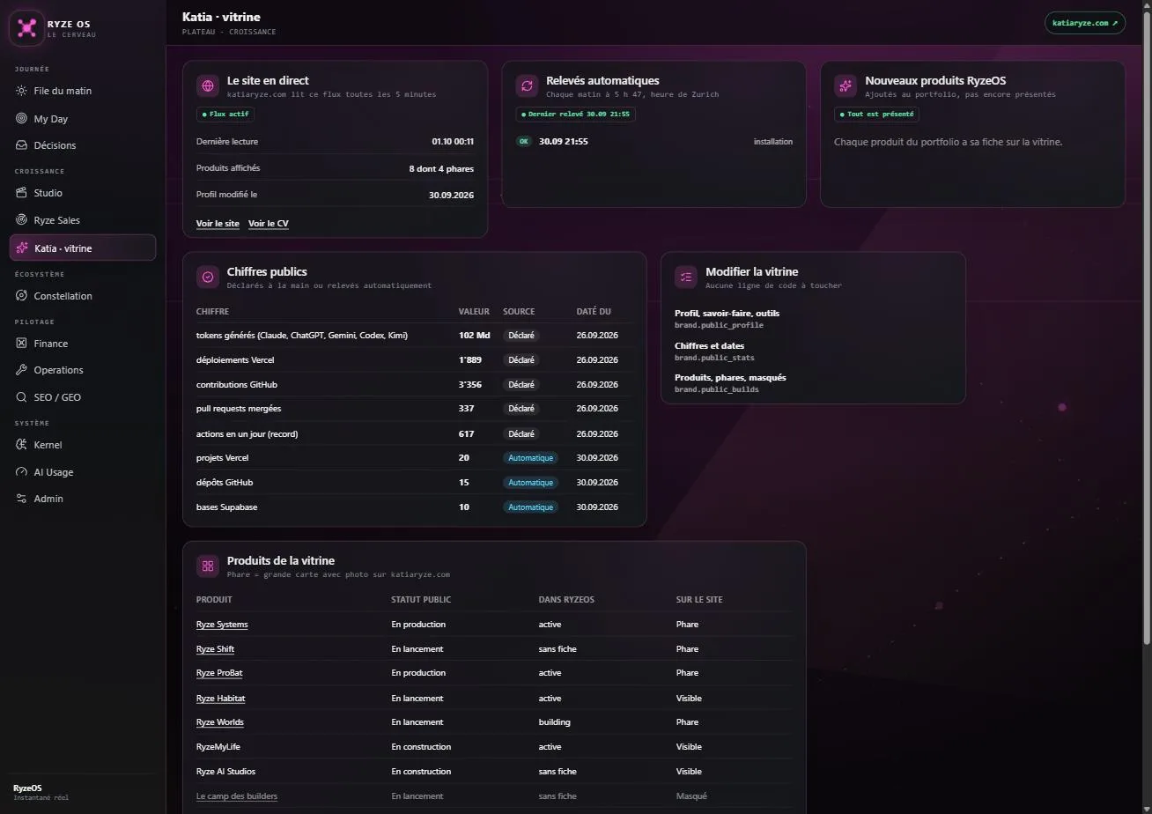Click the Katia - vitrine sparkle icon in sidebar
Screen dimensions: 1152x814
pyautogui.click(x=22, y=248)
